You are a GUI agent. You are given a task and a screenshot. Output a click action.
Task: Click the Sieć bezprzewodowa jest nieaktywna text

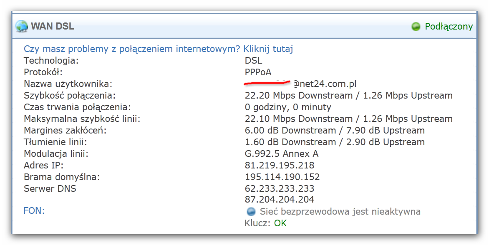340,212
